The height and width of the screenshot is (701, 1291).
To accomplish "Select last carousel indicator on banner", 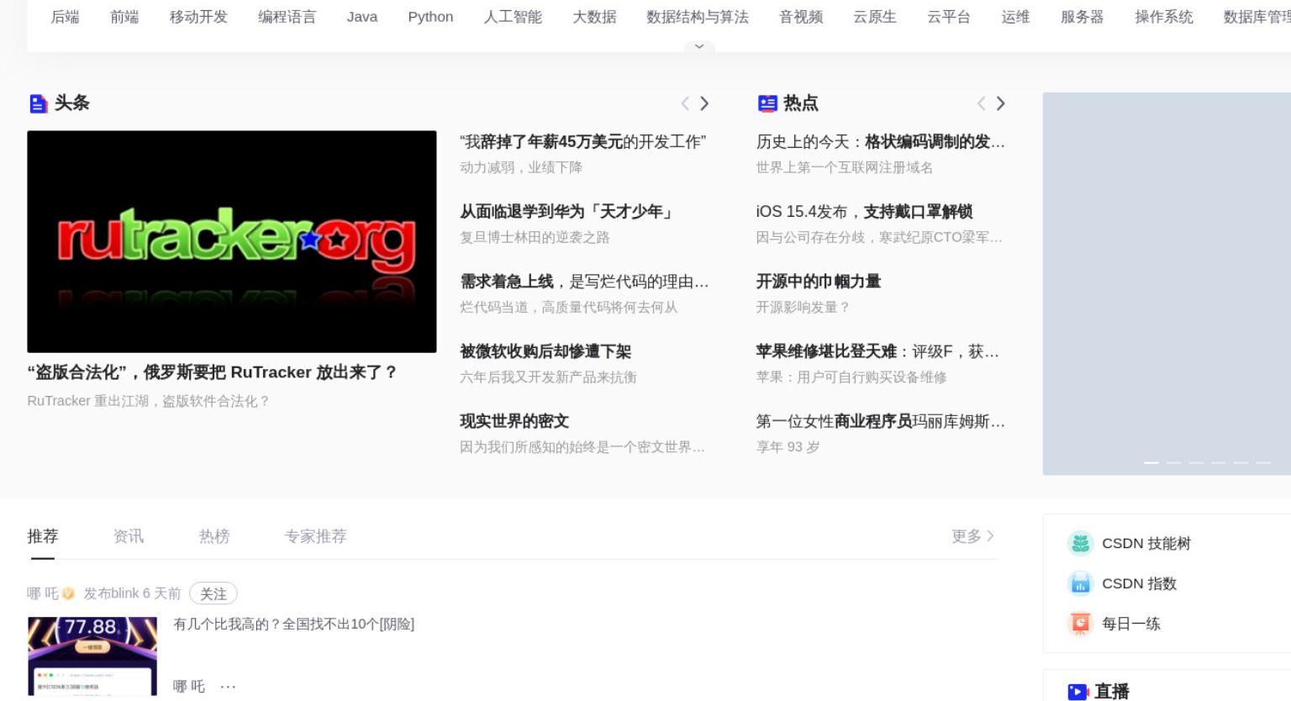I will [1263, 463].
